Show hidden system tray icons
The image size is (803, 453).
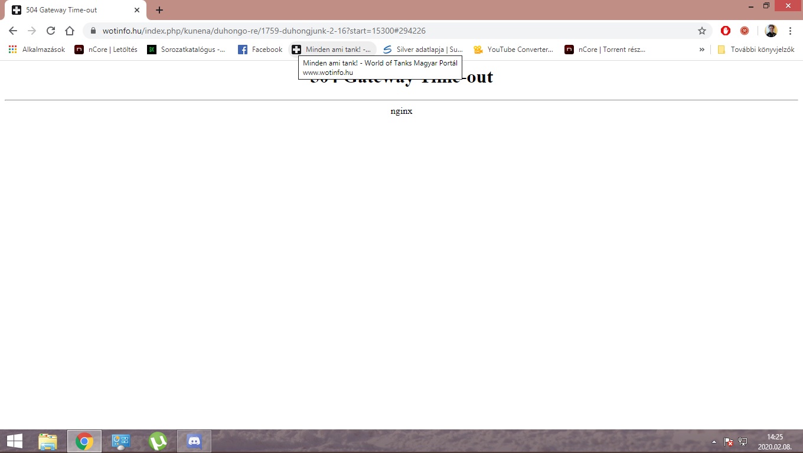point(714,442)
